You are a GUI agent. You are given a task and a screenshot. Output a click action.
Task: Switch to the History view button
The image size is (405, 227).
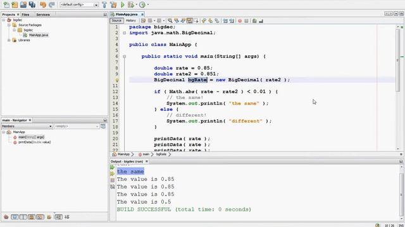point(131,21)
